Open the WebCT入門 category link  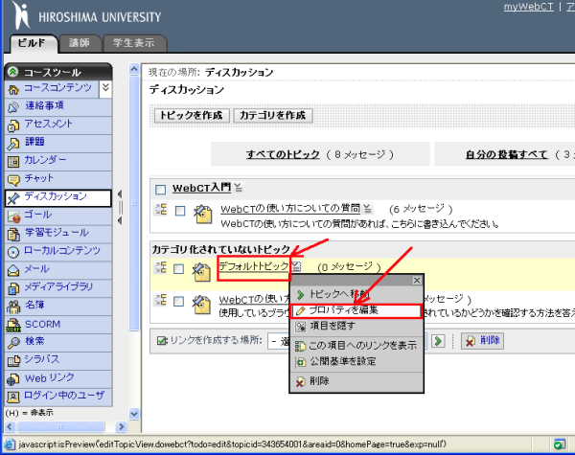click(x=201, y=188)
